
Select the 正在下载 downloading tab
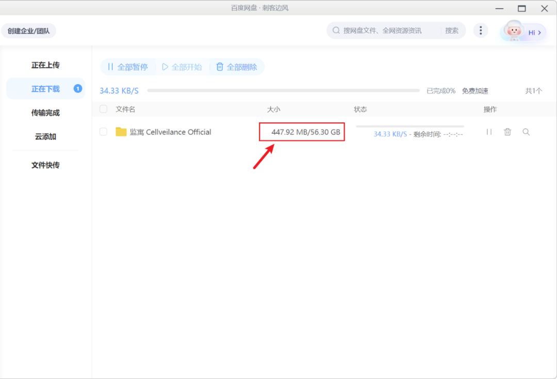pyautogui.click(x=45, y=89)
